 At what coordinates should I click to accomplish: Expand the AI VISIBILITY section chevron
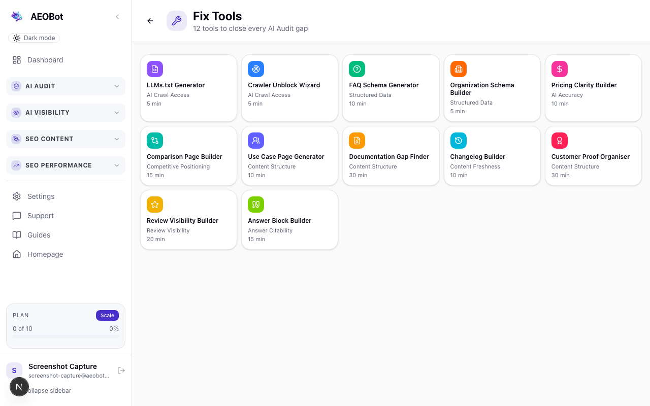117,113
